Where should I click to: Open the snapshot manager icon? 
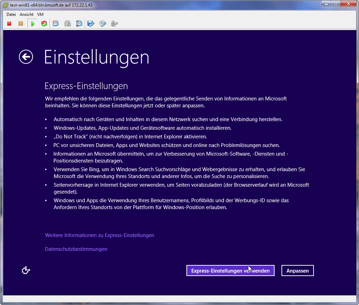[x=79, y=23]
